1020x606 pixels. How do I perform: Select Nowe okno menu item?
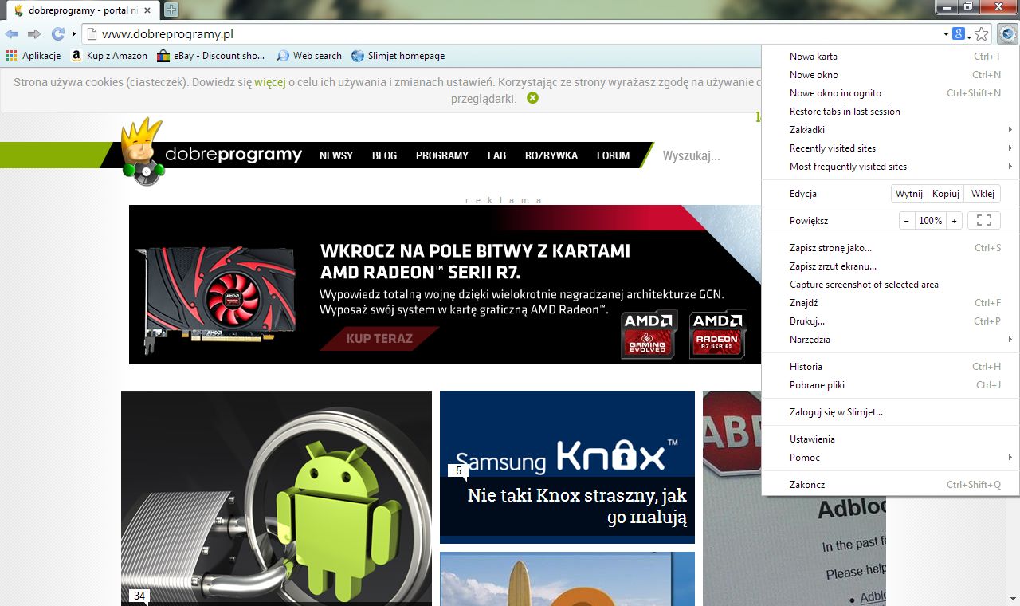click(891, 75)
